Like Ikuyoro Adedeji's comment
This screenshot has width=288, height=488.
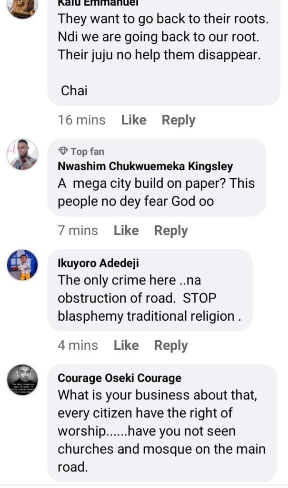tap(126, 346)
